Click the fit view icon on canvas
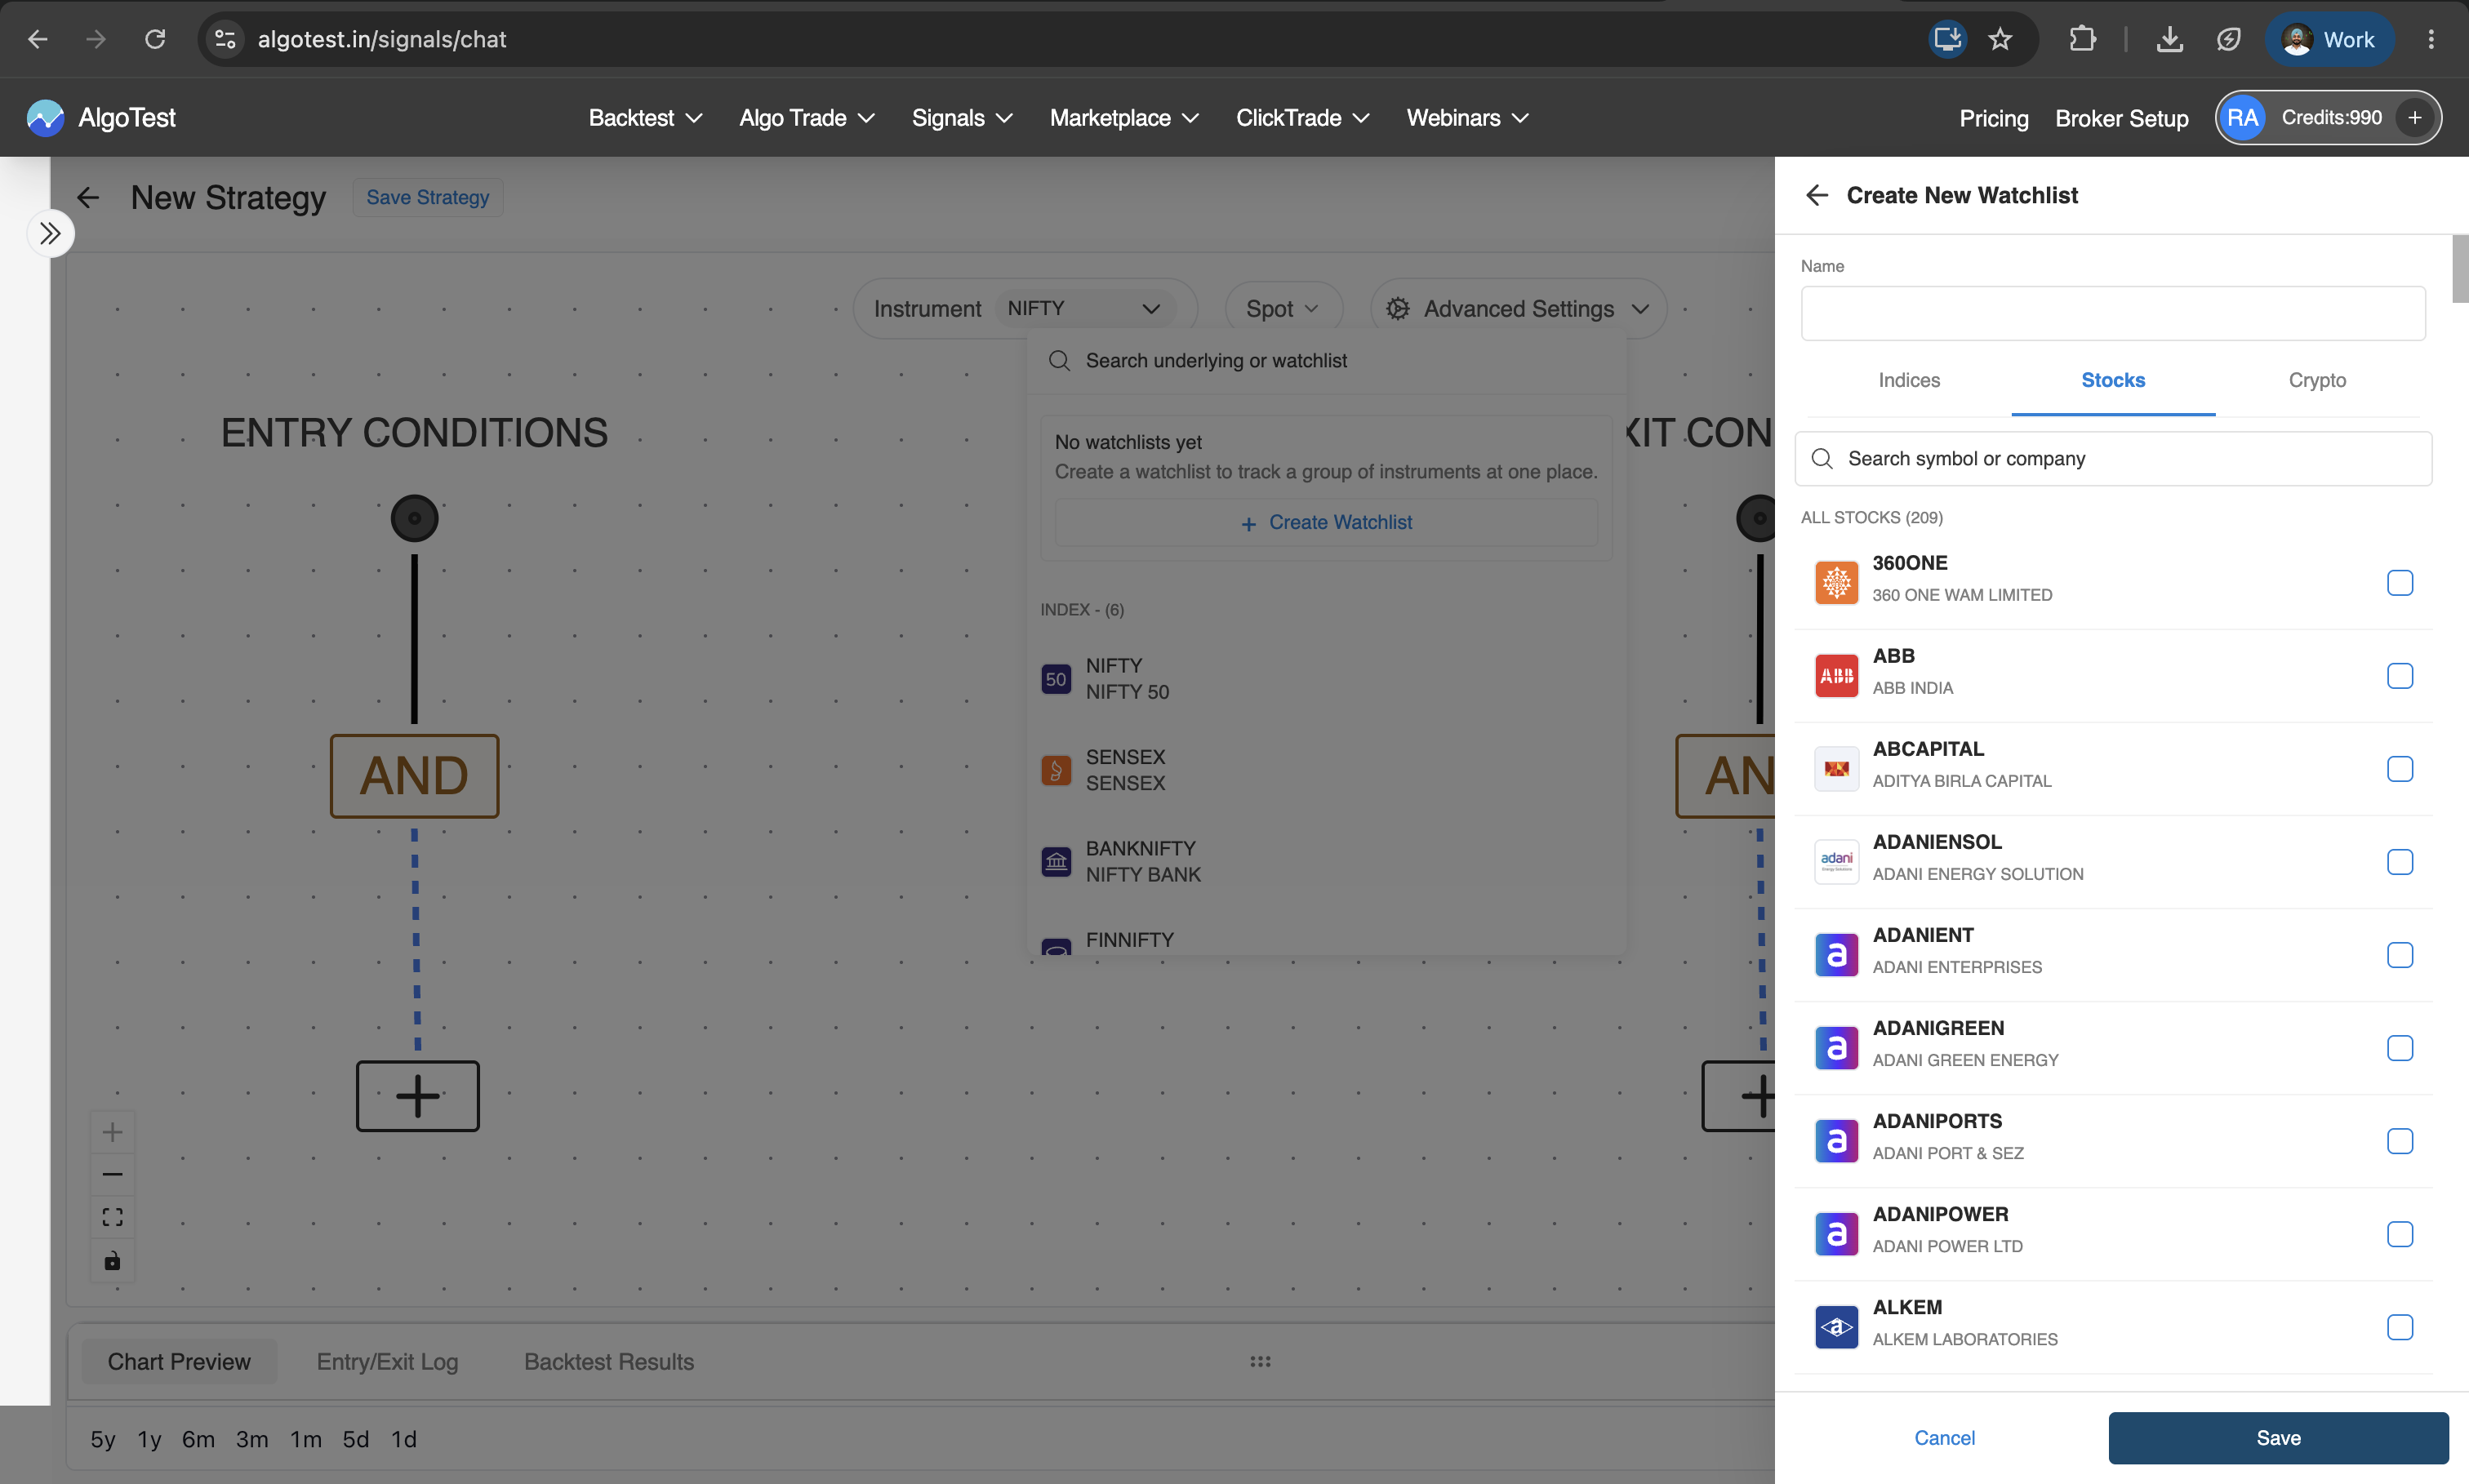This screenshot has height=1484, width=2469. click(x=113, y=1217)
